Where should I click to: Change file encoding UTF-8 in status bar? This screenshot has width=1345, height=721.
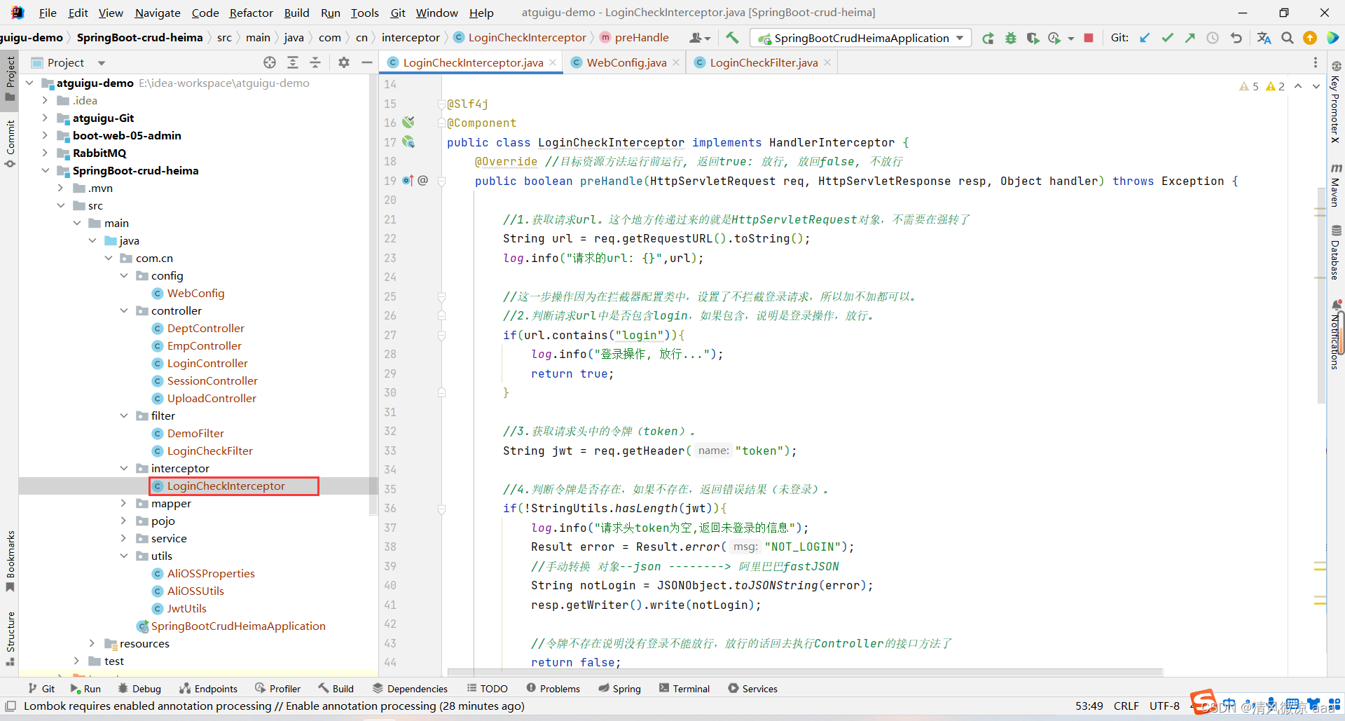click(x=1164, y=706)
